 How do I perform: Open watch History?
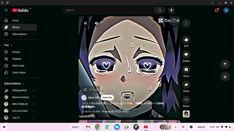point(19,52)
